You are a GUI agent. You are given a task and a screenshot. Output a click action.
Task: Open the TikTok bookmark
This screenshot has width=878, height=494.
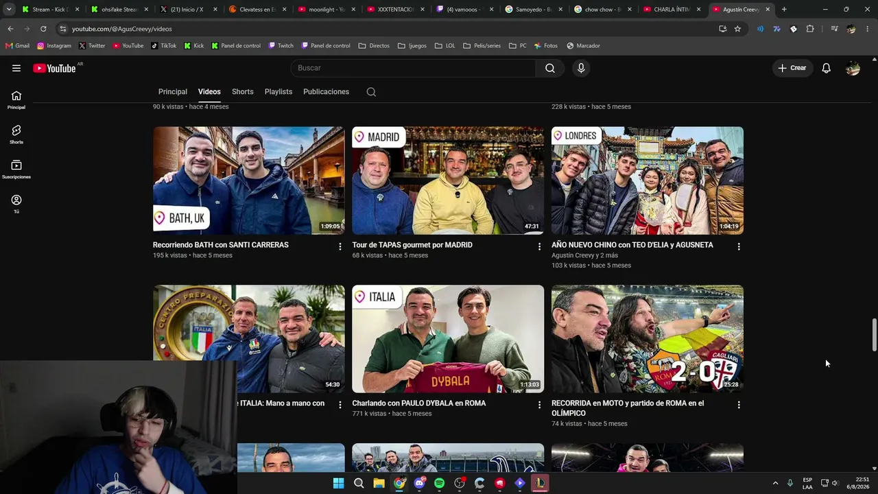click(x=164, y=46)
